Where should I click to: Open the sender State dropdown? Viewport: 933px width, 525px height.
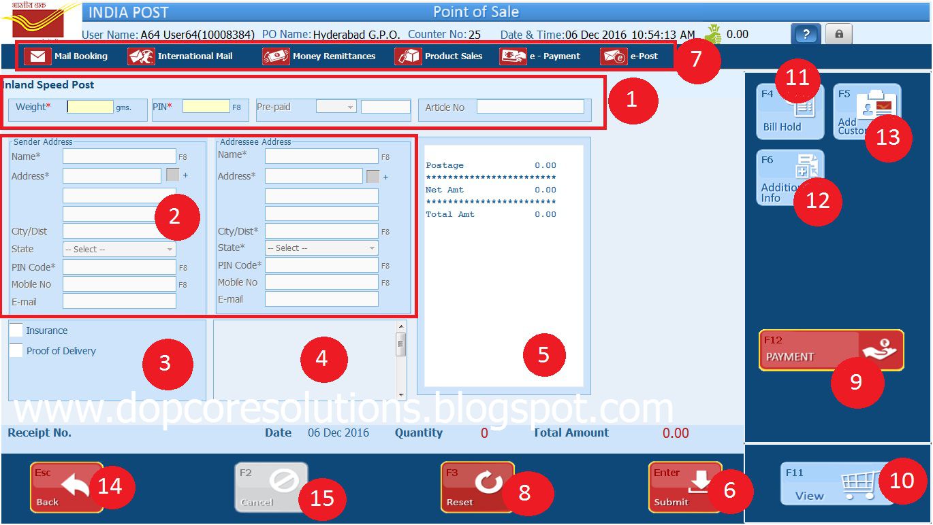118,249
